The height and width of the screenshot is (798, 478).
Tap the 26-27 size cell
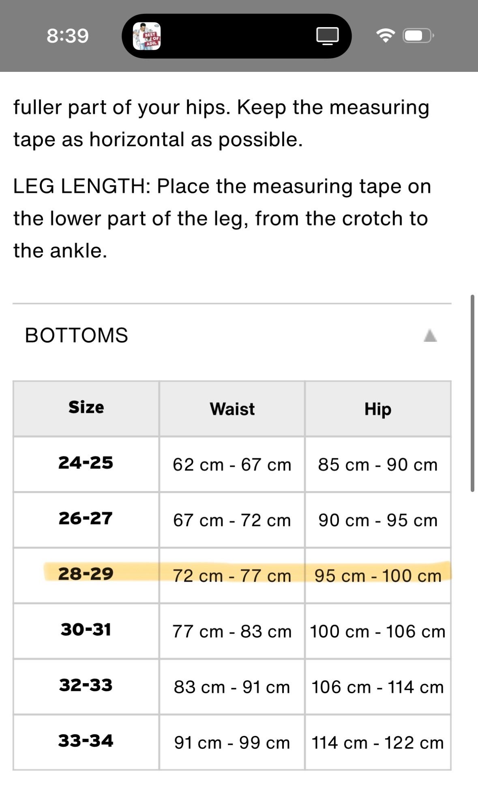point(86,520)
